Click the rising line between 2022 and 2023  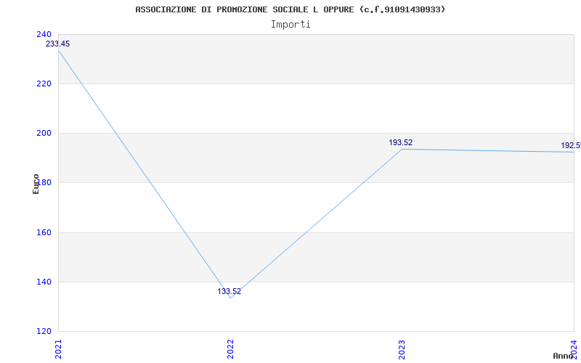click(x=316, y=224)
